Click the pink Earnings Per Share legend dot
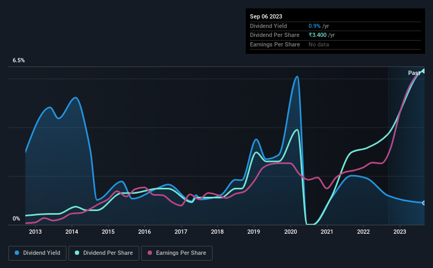433x268 pixels. tap(150, 253)
